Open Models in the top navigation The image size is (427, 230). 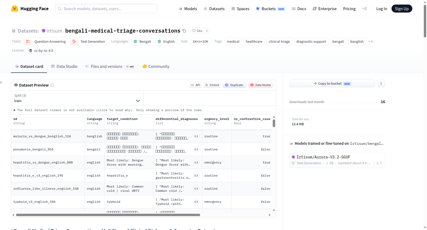[x=188, y=9]
